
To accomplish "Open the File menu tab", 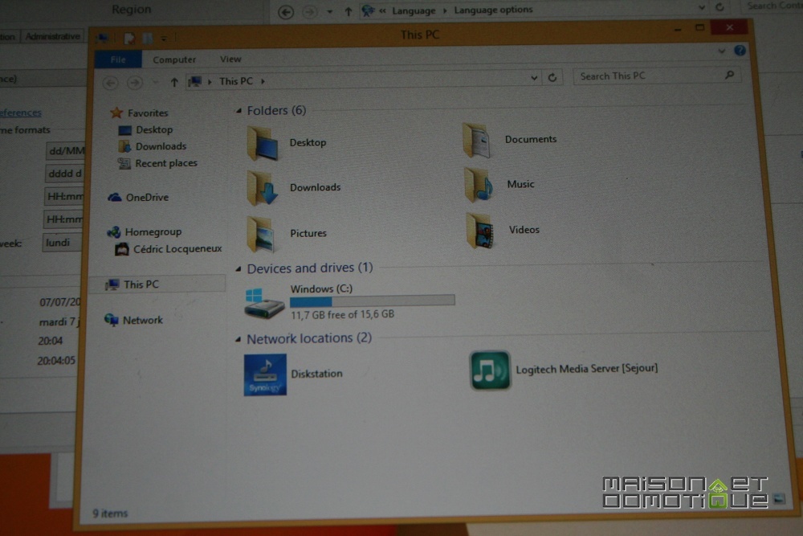I will pyautogui.click(x=118, y=59).
